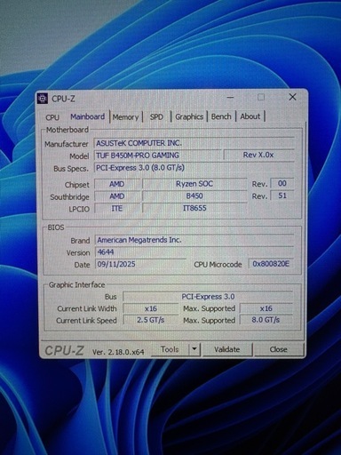Click the B450 southbridge value

(x=194, y=196)
